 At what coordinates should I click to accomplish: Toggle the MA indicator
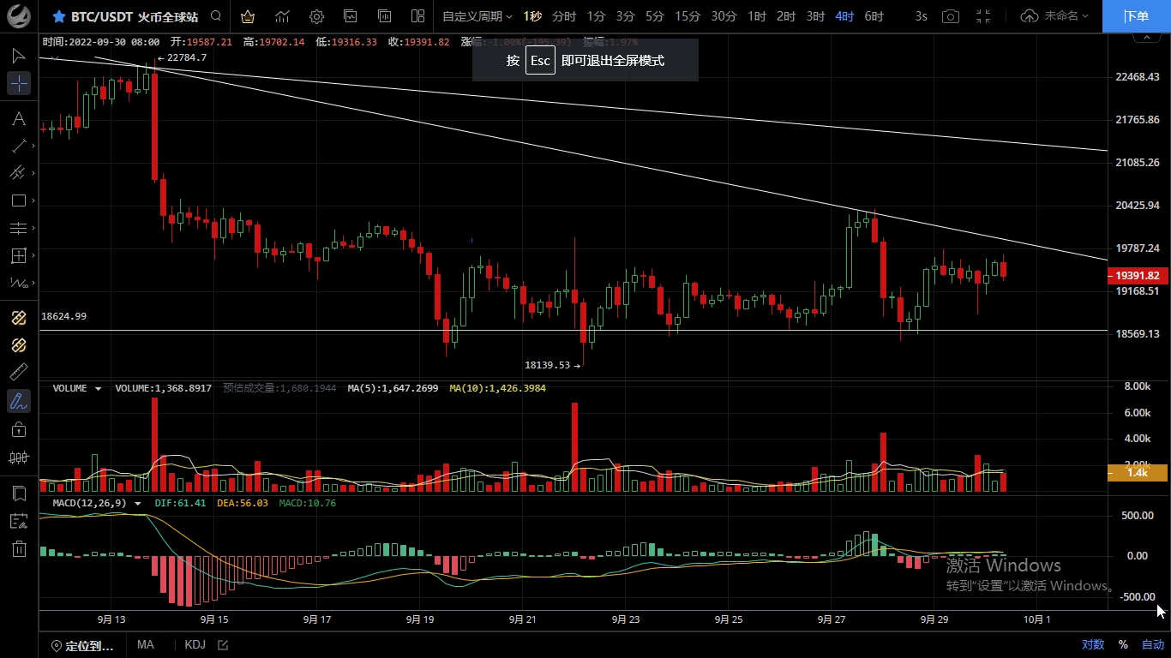click(x=145, y=645)
